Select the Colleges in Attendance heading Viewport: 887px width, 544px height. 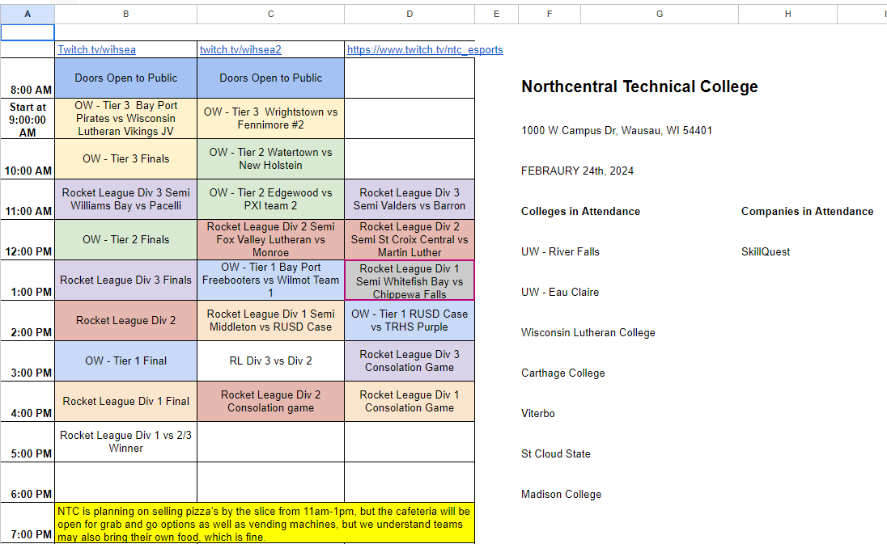coord(580,211)
